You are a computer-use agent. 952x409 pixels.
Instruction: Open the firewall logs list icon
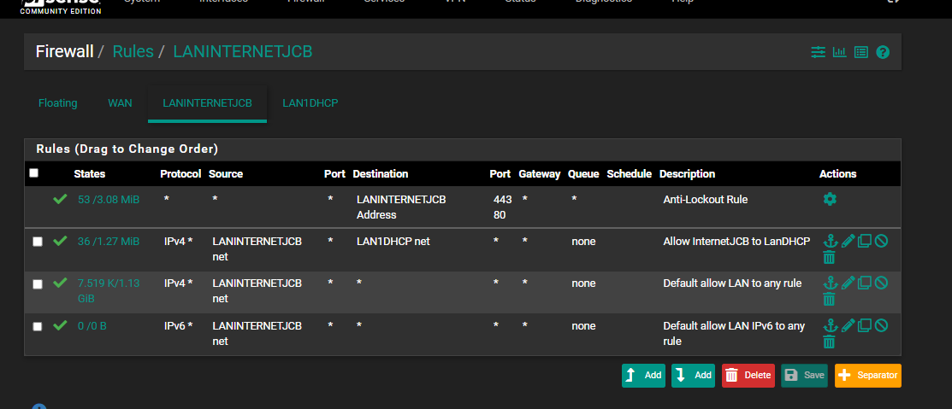pos(861,52)
